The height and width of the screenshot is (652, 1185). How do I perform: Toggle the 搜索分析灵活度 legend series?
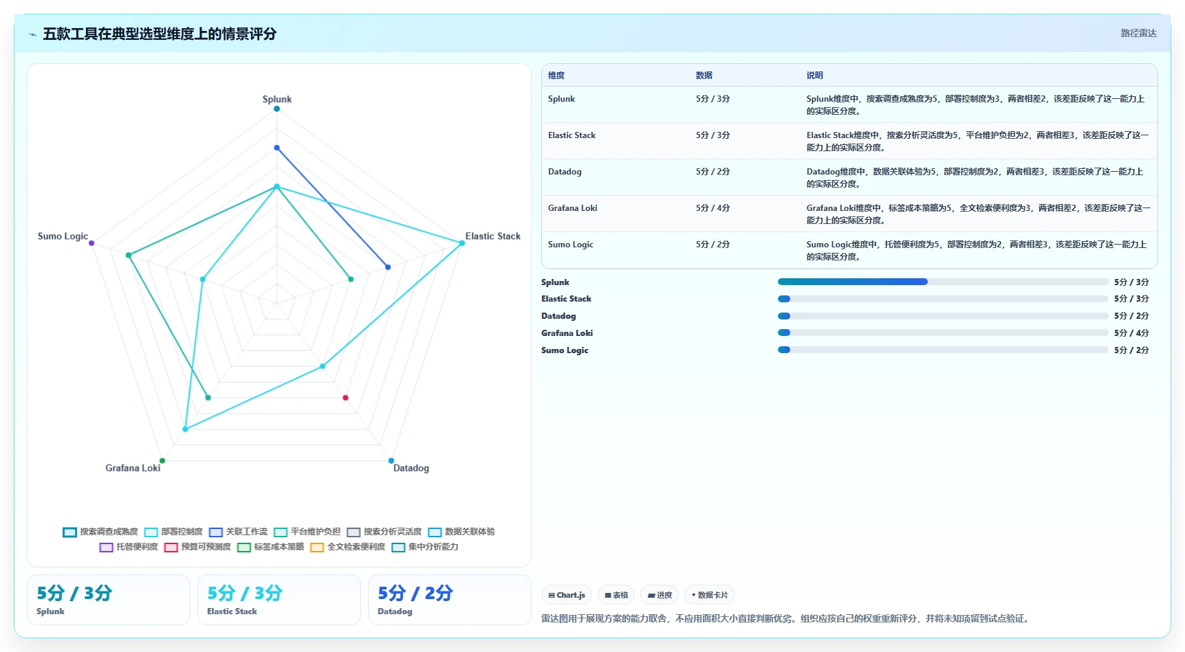pos(384,532)
